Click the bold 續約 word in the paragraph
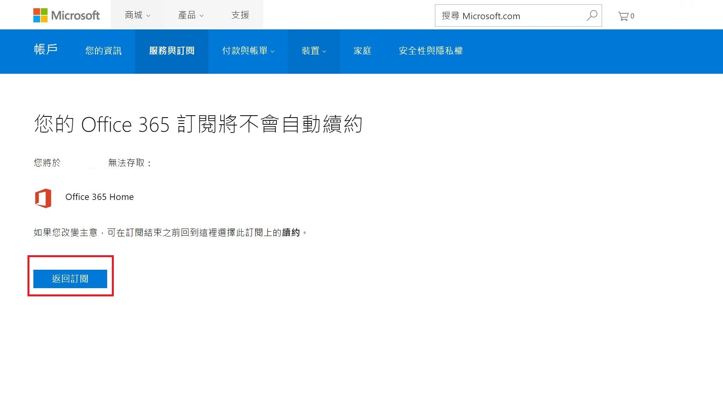The width and height of the screenshot is (723, 394). click(291, 232)
